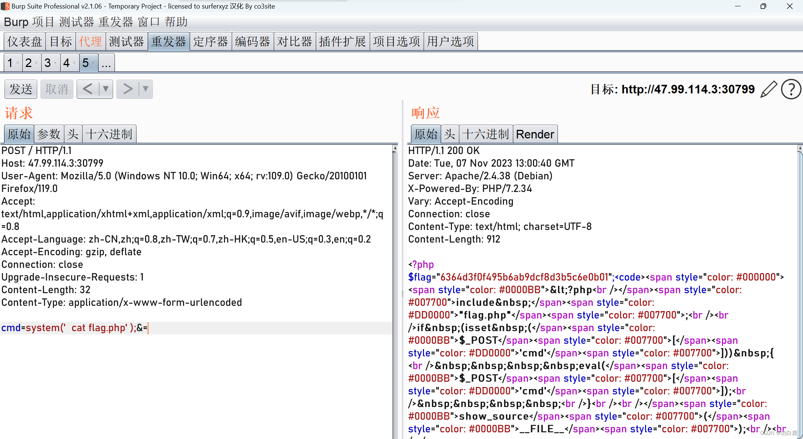Screen dimensions: 803x439
Task: Click into the cmd=system payload line
Action: pos(196,328)
